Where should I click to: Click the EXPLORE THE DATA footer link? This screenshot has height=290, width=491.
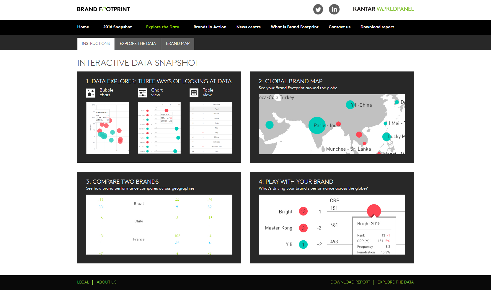[x=396, y=282]
